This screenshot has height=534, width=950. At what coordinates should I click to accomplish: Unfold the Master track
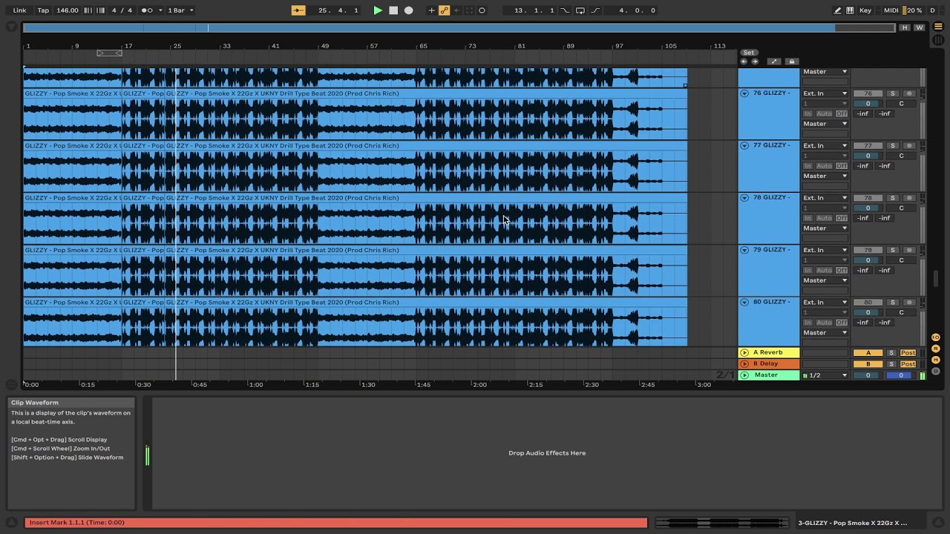coord(744,375)
